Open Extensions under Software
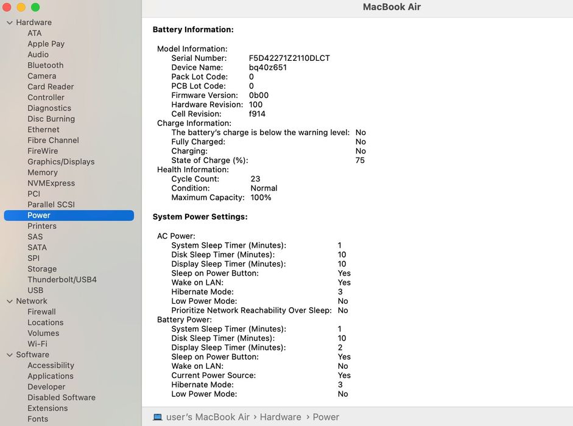The height and width of the screenshot is (426, 573). pos(47,408)
